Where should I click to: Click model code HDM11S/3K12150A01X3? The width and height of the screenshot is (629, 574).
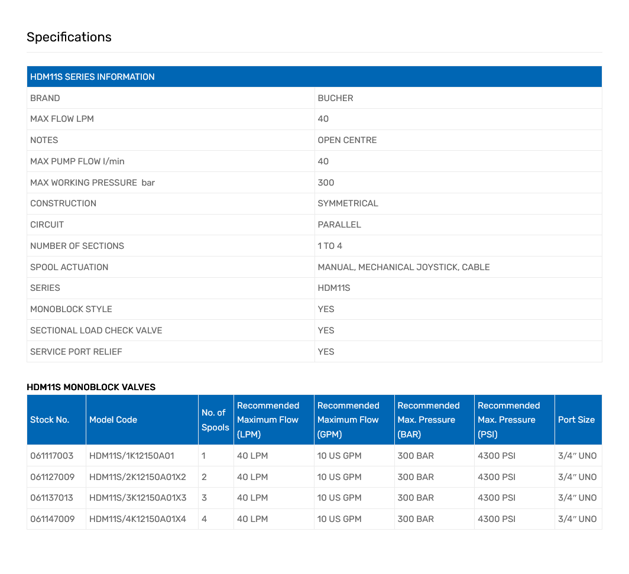coord(137,498)
